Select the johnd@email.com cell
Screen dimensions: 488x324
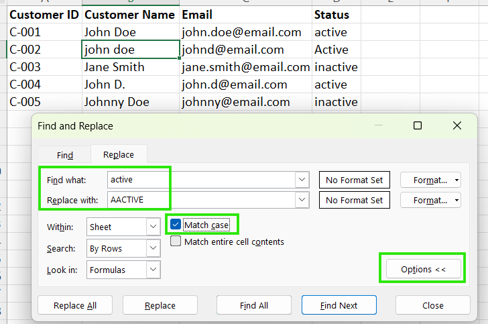pyautogui.click(x=245, y=50)
